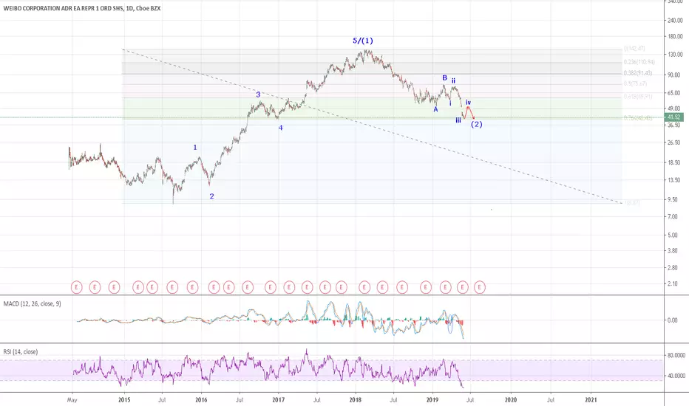Click 2.10 on the price axis
The height and width of the screenshot is (406, 689).
673,284
